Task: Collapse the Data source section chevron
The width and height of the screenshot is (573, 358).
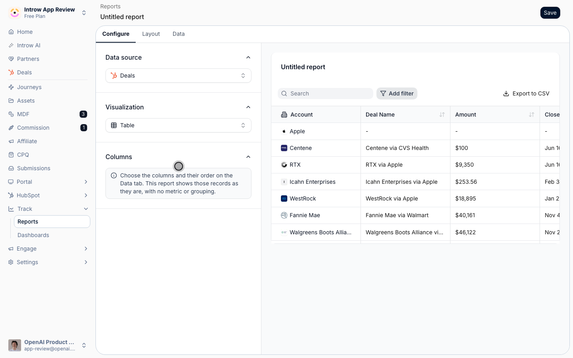Action: coord(248,57)
